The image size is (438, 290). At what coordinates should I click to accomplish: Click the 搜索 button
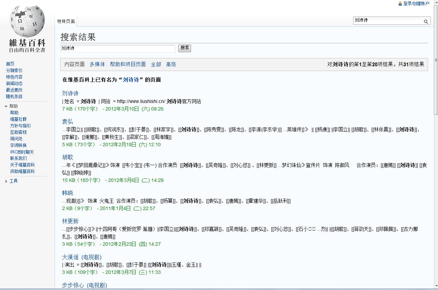point(184,48)
